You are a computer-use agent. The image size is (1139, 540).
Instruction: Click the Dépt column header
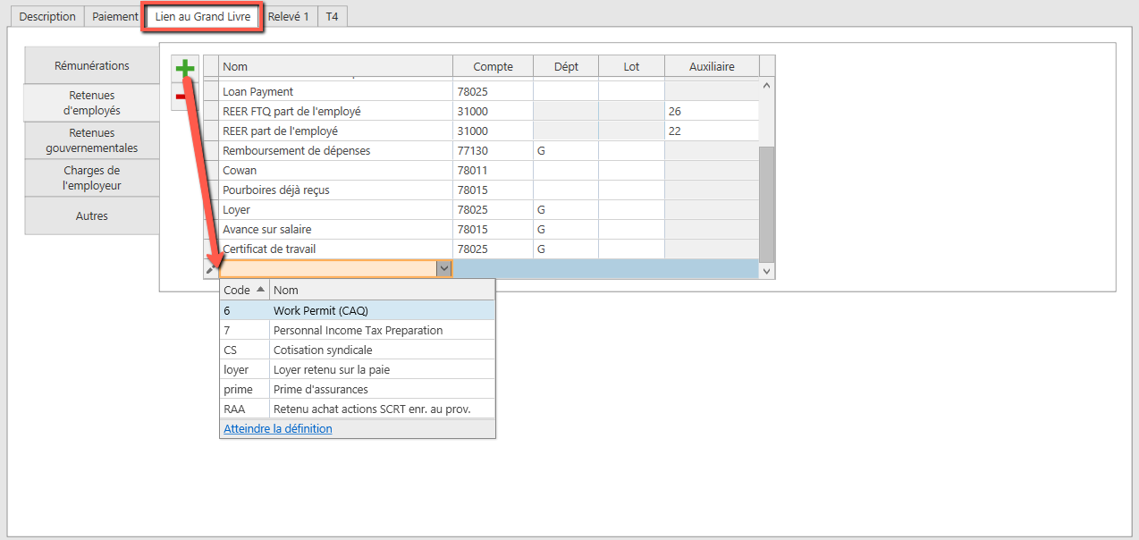(566, 66)
